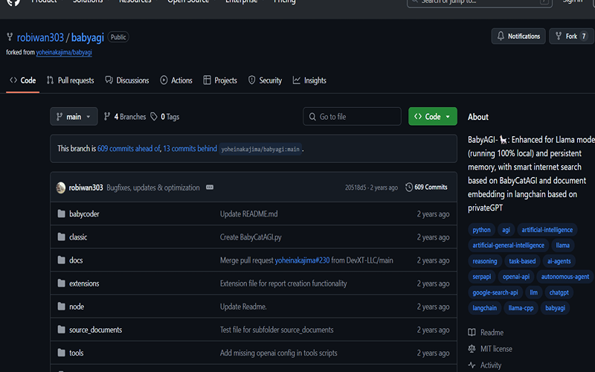Open commit hash 20518d5
595x372 pixels.
pyautogui.click(x=356, y=187)
